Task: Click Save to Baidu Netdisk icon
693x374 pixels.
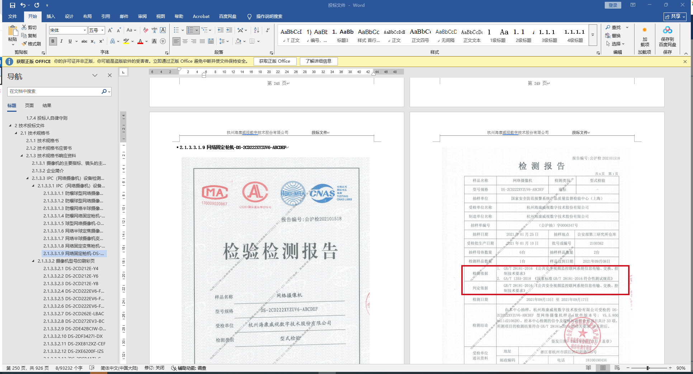Action: (668, 30)
